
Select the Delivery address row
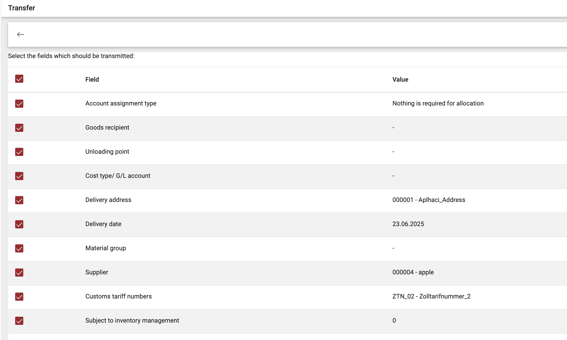tap(108, 200)
